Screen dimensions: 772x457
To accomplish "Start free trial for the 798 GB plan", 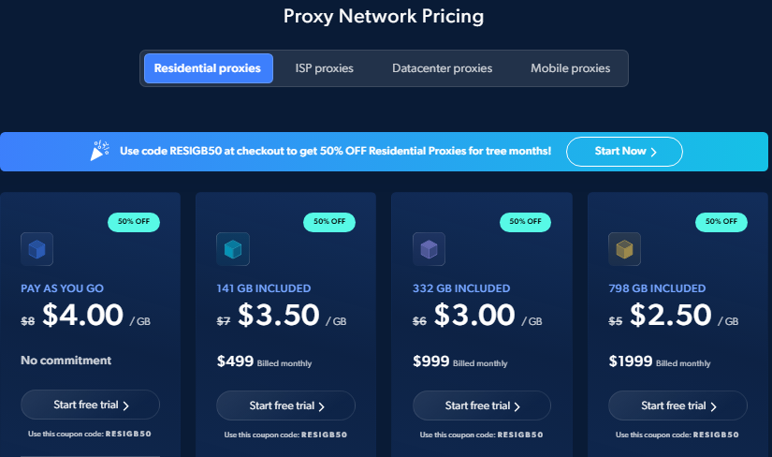I will (x=677, y=405).
